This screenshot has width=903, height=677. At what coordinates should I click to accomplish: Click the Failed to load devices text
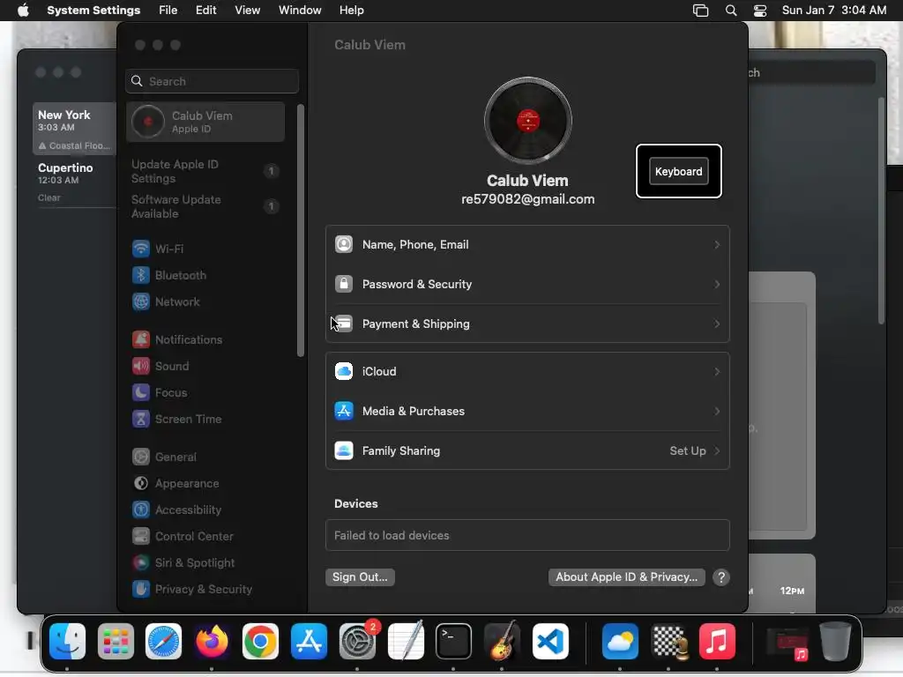click(392, 535)
